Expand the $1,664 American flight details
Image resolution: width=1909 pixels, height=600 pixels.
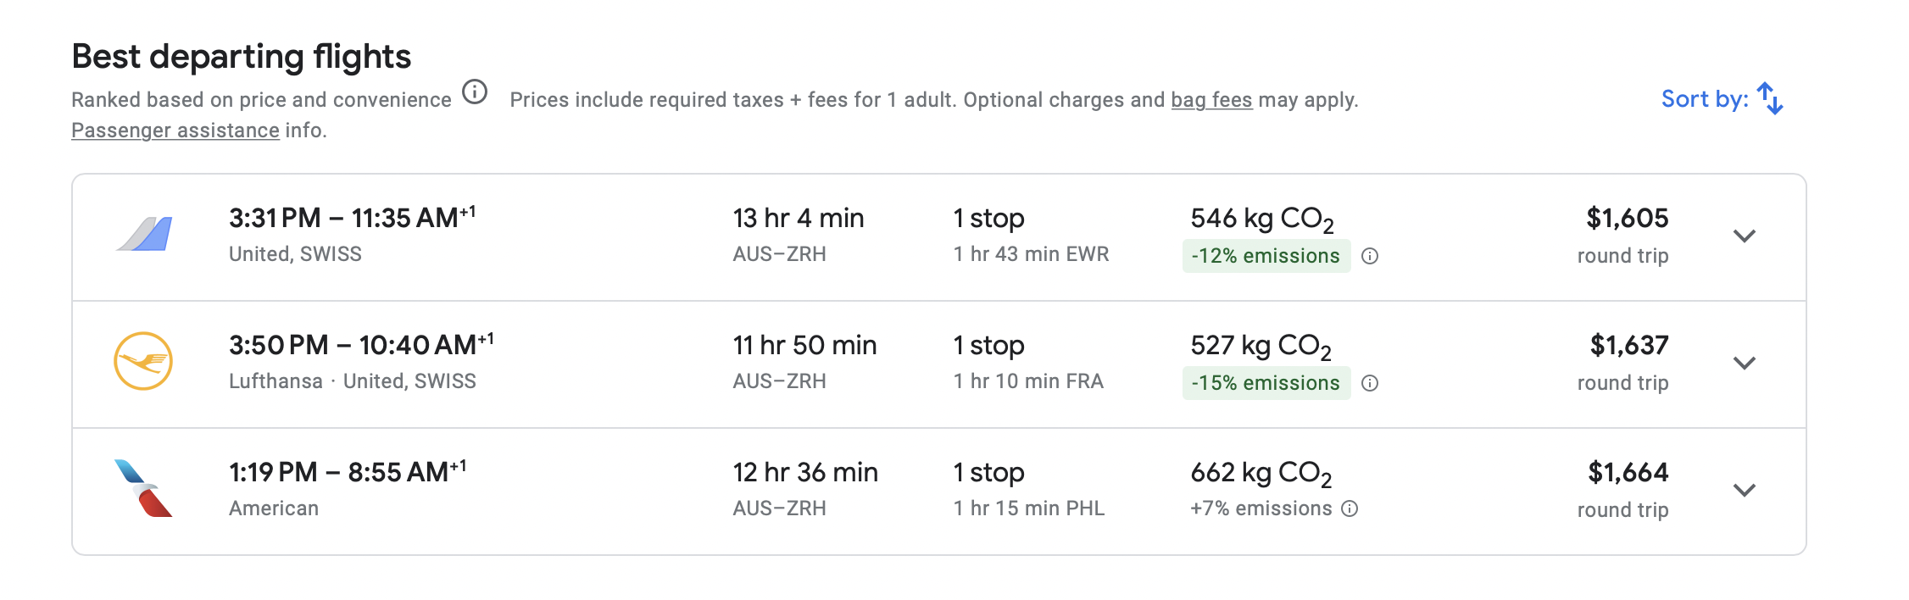point(1745,490)
